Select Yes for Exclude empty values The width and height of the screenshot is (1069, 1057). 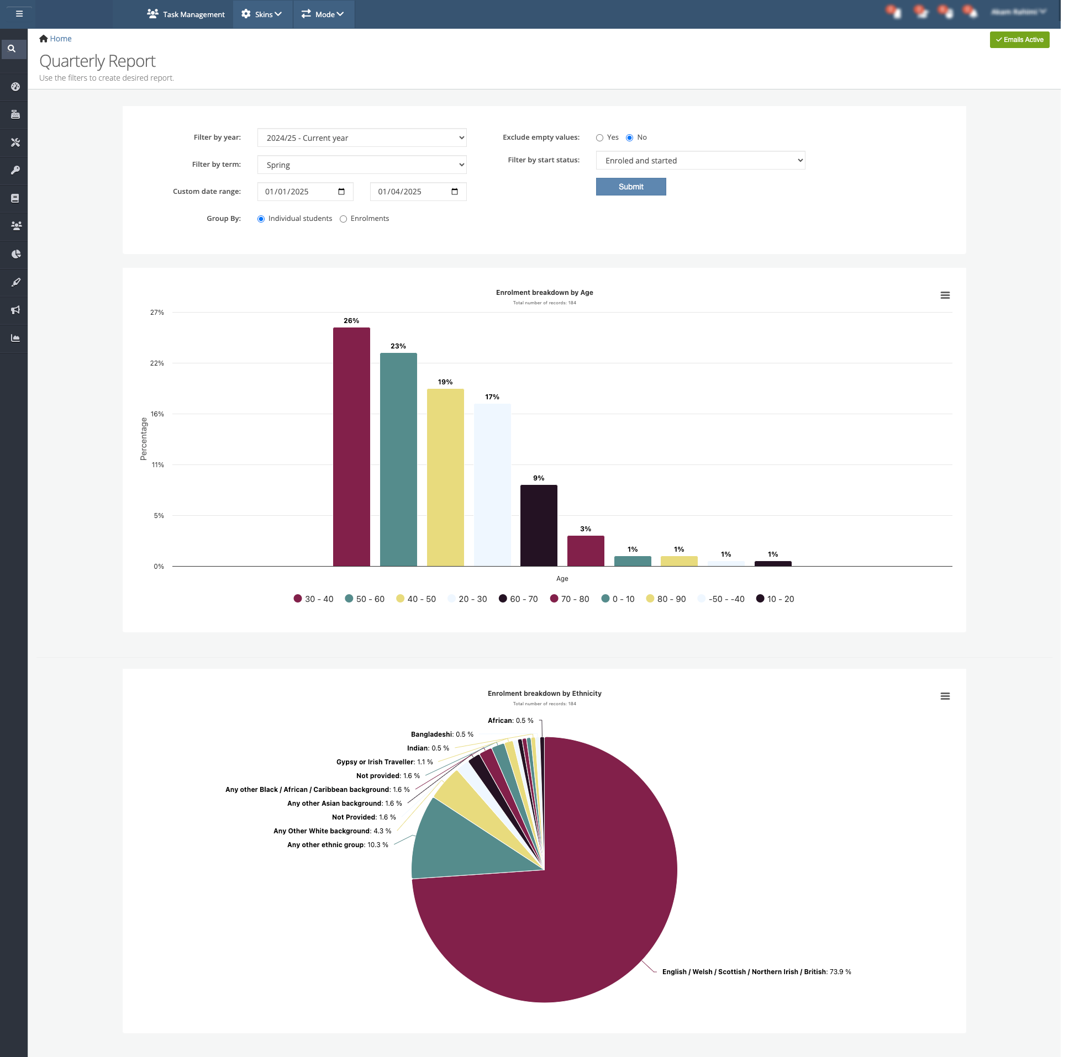599,138
